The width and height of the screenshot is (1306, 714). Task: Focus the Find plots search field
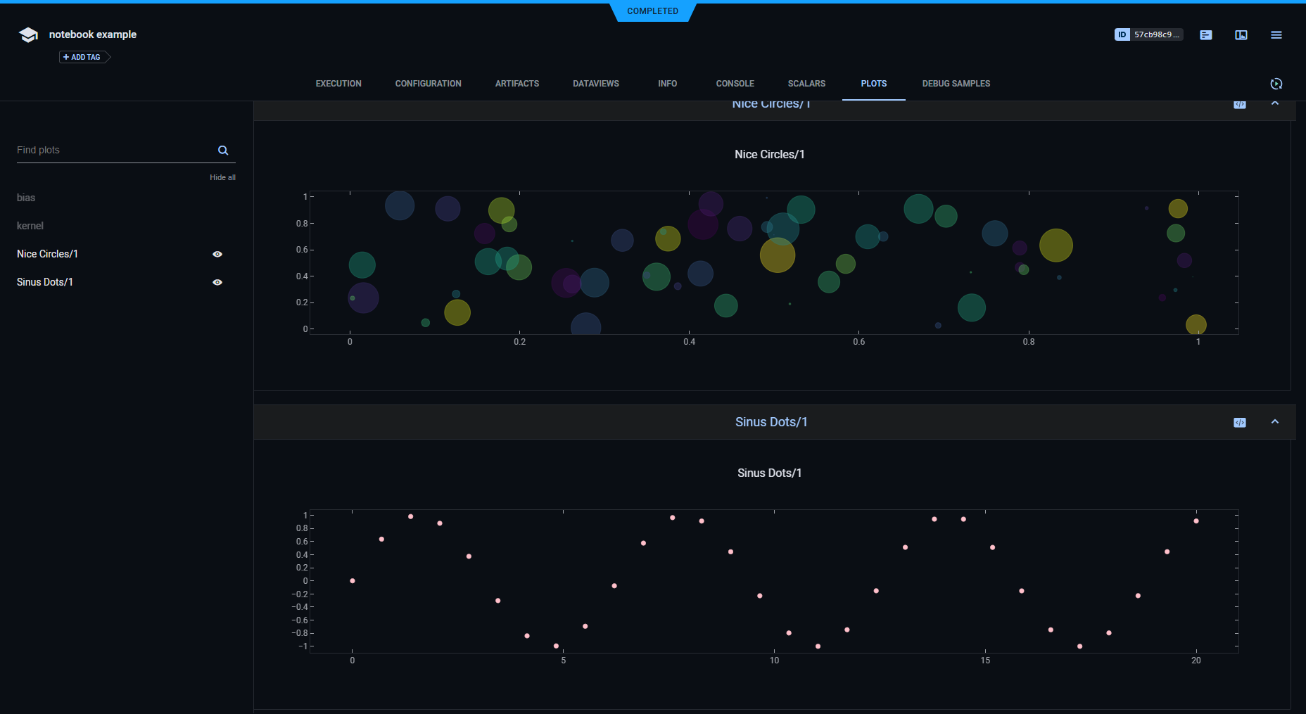(x=113, y=151)
